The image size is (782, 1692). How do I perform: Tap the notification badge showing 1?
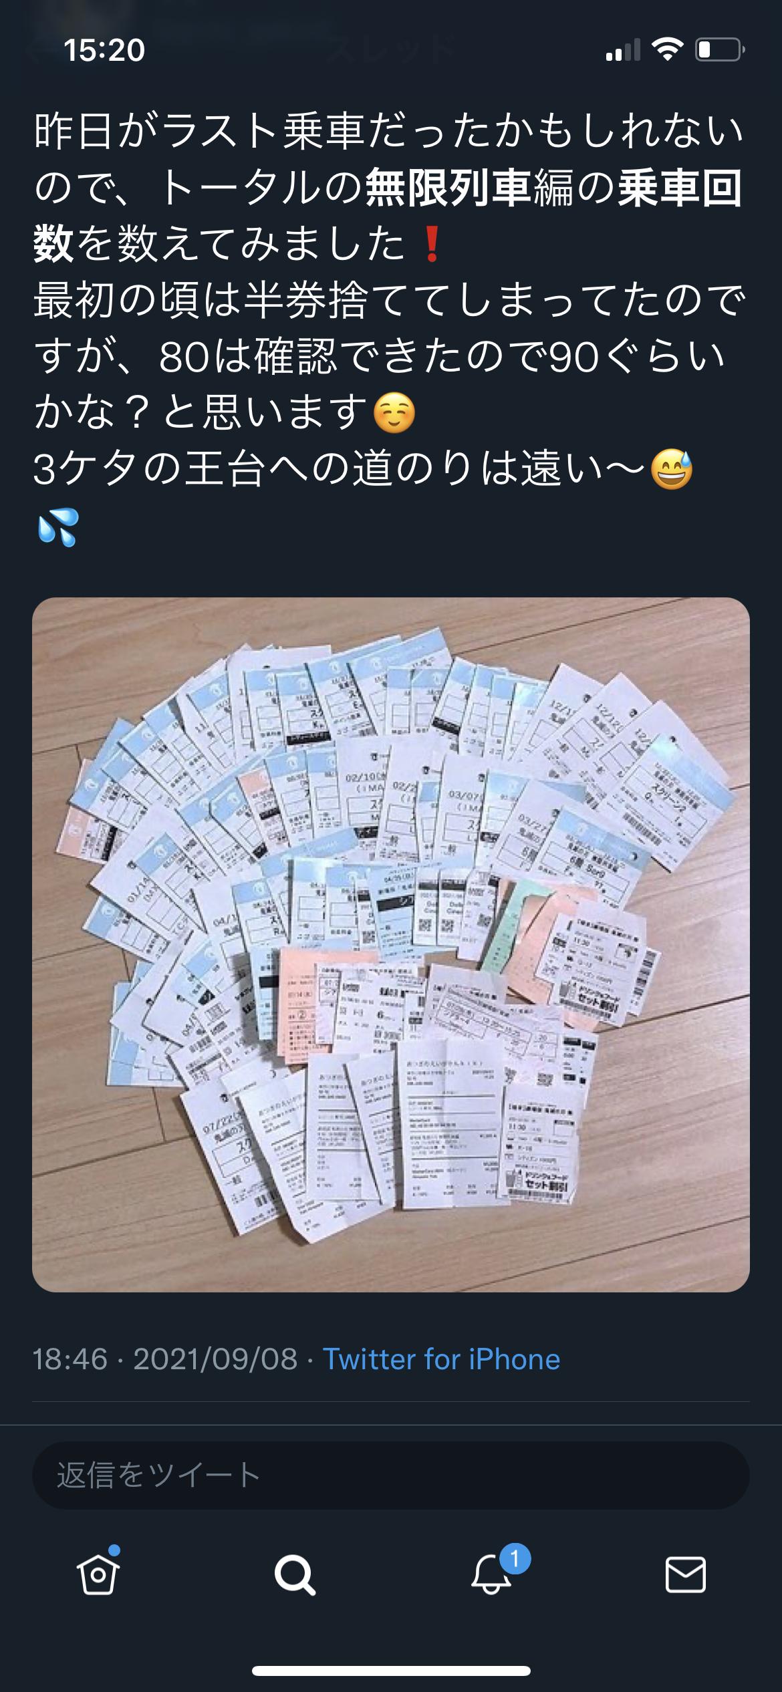[515, 1559]
